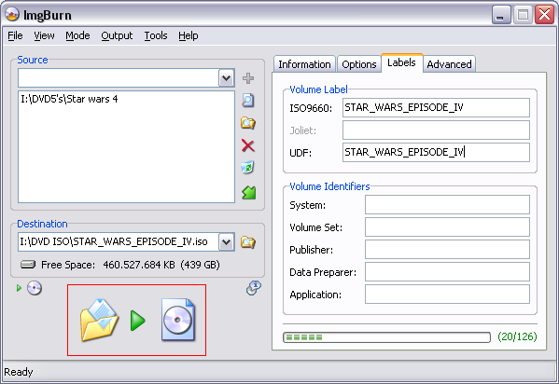Remove selected source with red X

248,145
